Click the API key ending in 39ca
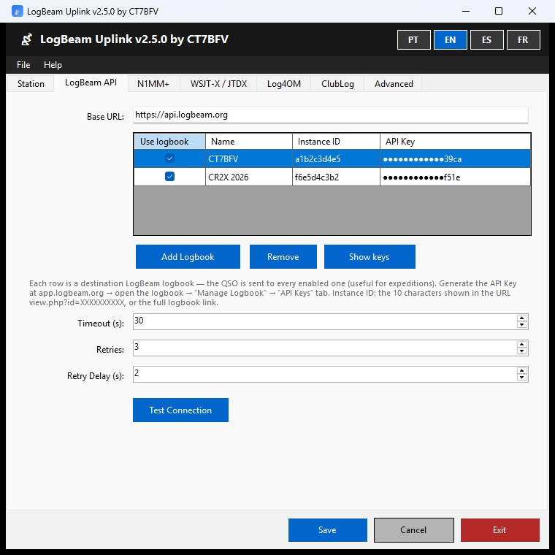Viewport: 555px width, 555px height. [x=455, y=159]
